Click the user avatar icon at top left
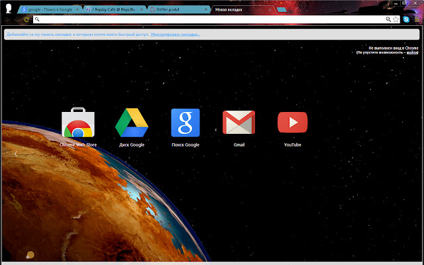Viewport: 424px width, 265px height. (9, 9)
